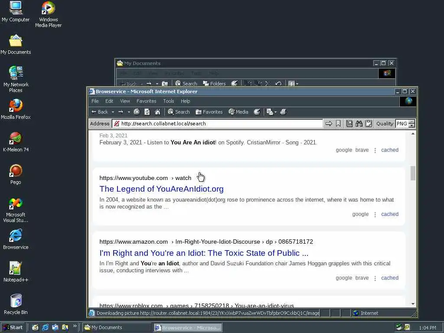The width and height of the screenshot is (444, 333).
Task: Open Back history dropdown arrow in Internet Explorer
Action: 113,112
